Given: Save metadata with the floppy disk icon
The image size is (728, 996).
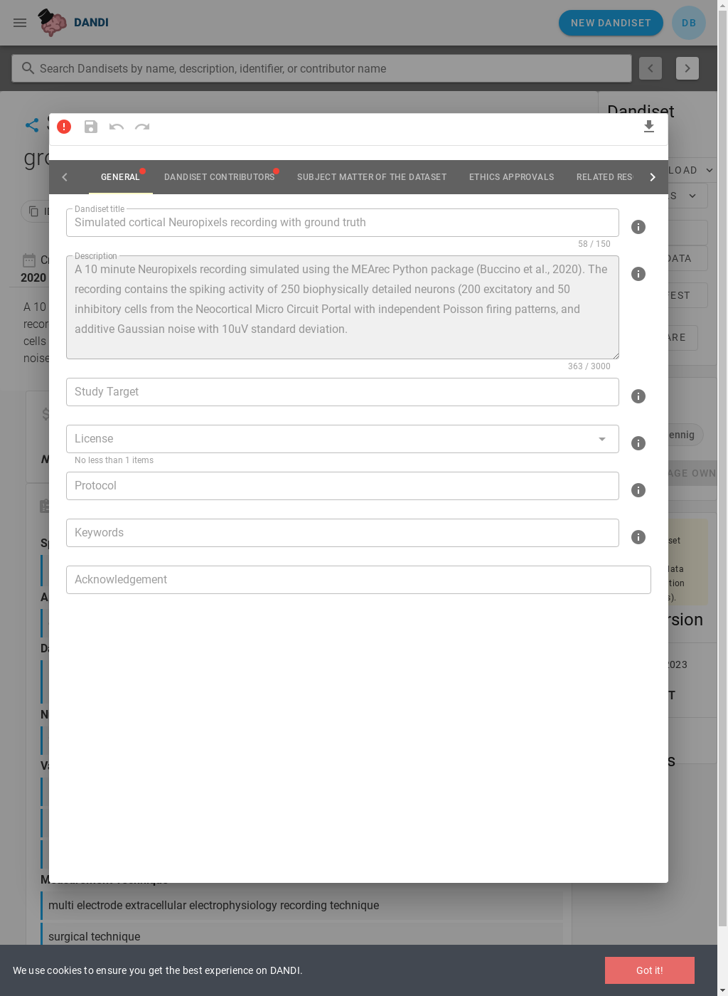Looking at the screenshot, I should tap(91, 127).
